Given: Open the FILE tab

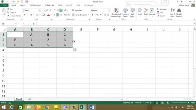Looking at the screenshot, I should 4,5.
